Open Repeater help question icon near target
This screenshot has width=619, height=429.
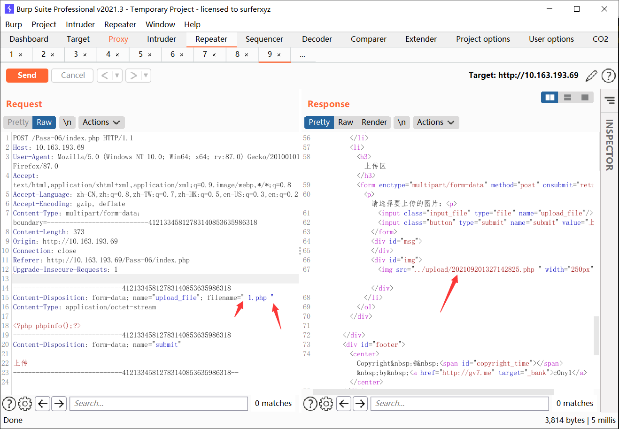[608, 75]
